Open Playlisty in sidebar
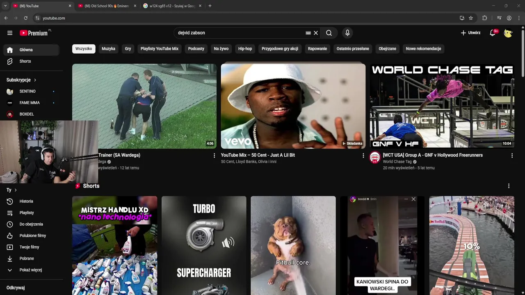Viewport: 525px width, 295px height. [32, 213]
